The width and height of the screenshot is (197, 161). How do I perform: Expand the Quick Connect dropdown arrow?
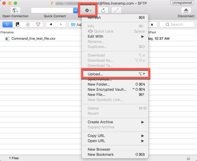tap(75, 10)
